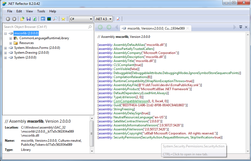Click the CommonLanguageRuntimeLibrary module icon
The width and height of the screenshot is (251, 161).
(x=16, y=38)
